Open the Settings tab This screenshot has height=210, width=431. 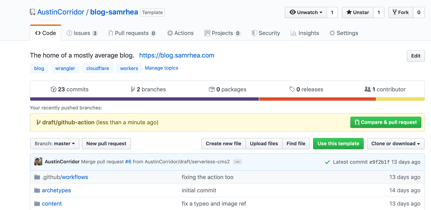344,33
